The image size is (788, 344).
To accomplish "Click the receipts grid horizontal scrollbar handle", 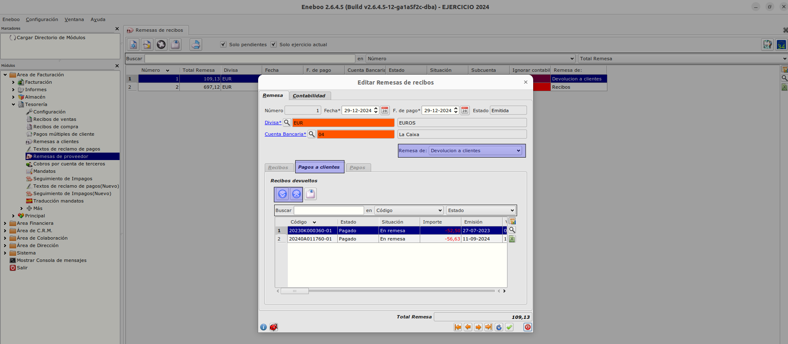I will [294, 291].
